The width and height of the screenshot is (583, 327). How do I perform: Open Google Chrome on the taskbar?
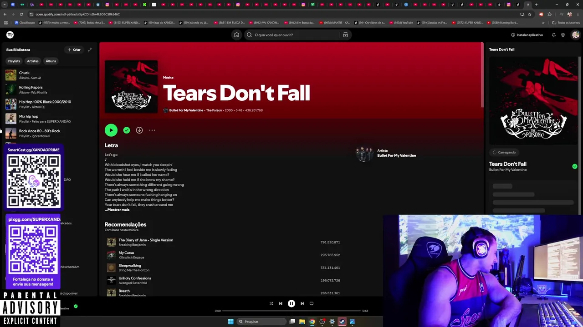pos(312,322)
